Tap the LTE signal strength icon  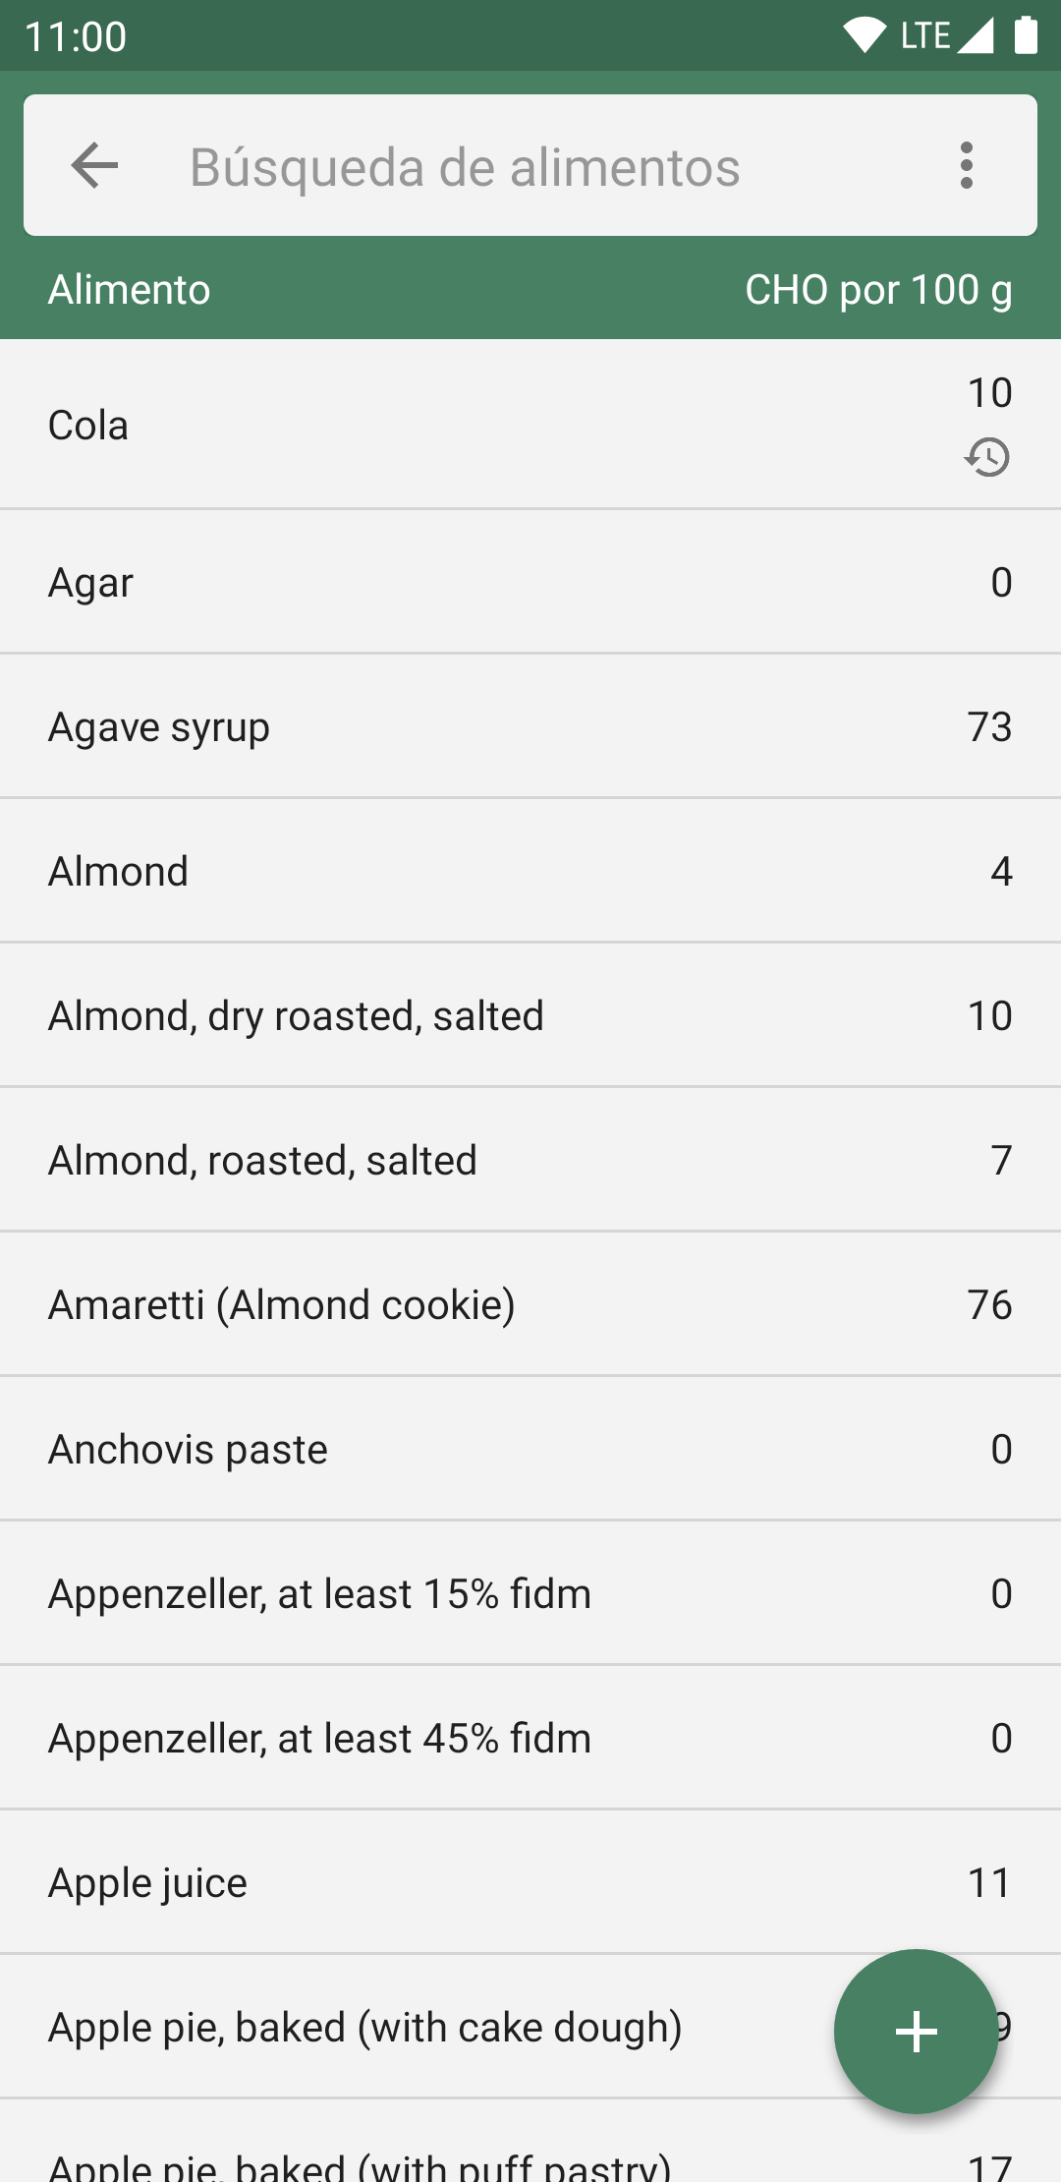(975, 35)
